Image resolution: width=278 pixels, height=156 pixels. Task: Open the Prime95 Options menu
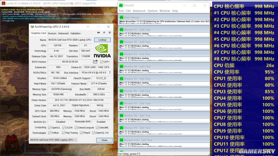tap(152, 11)
